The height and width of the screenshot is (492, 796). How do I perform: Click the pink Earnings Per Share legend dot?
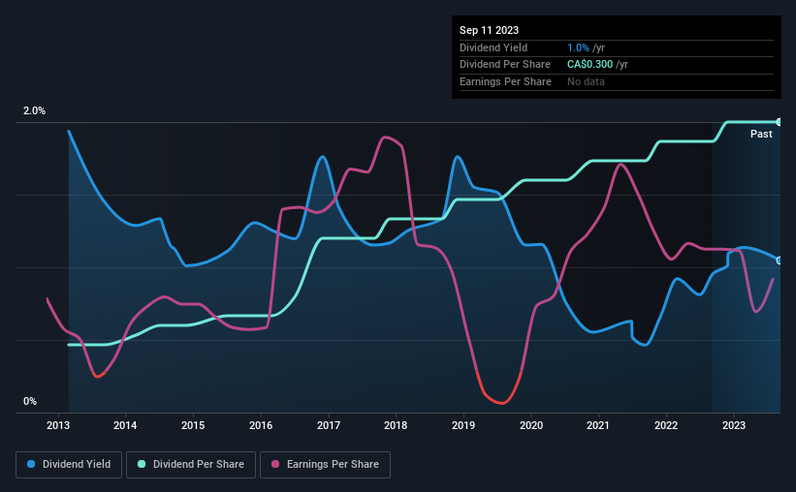275,464
